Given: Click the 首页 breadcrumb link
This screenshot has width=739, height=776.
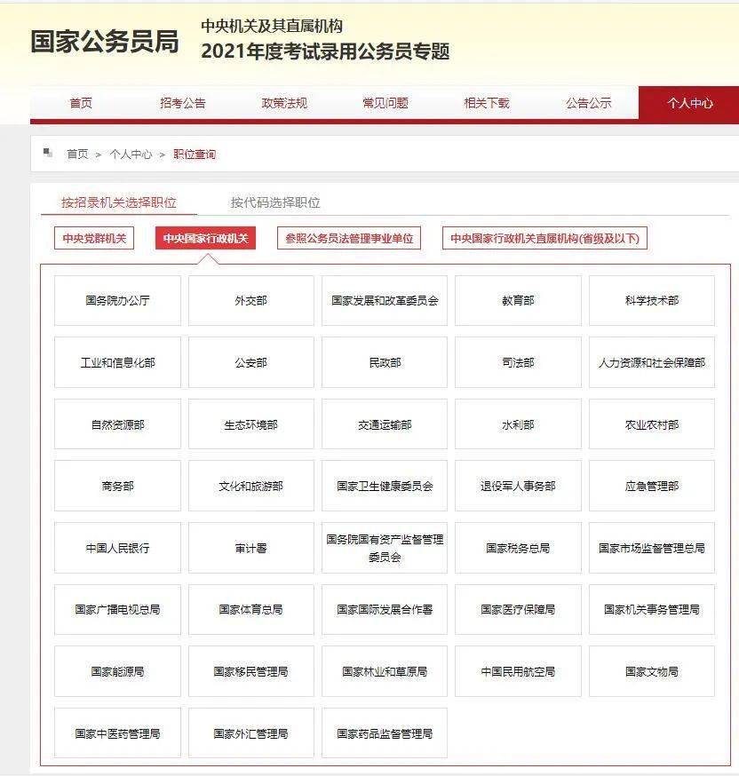Looking at the screenshot, I should click(x=77, y=154).
